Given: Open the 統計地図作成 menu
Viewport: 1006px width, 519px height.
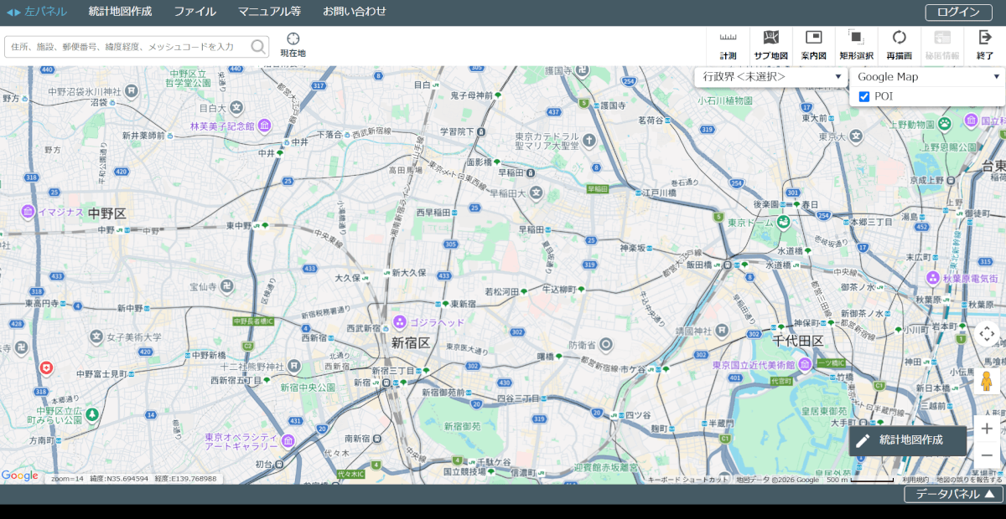Looking at the screenshot, I should point(120,12).
